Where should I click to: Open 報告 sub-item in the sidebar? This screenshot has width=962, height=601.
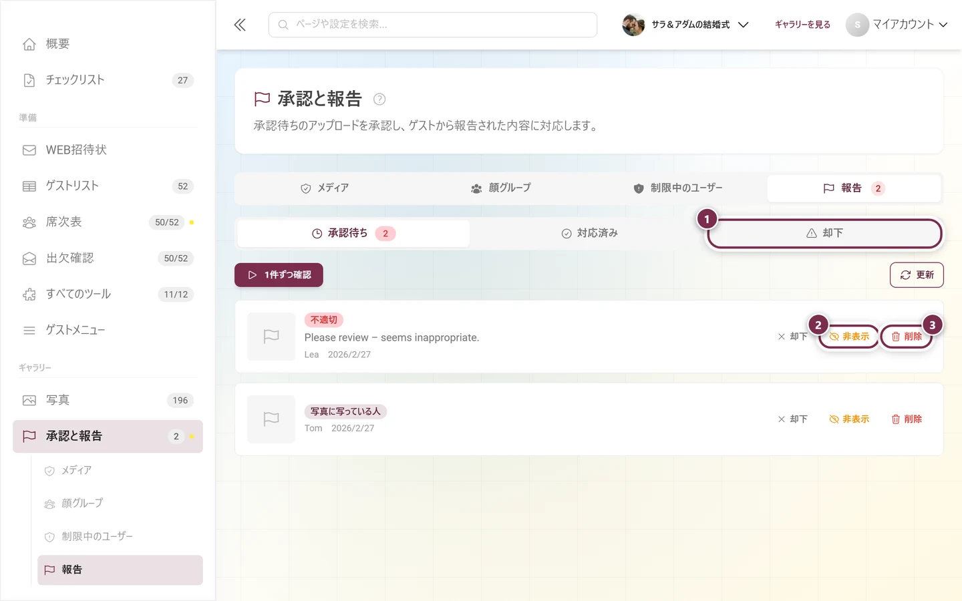tap(120, 570)
